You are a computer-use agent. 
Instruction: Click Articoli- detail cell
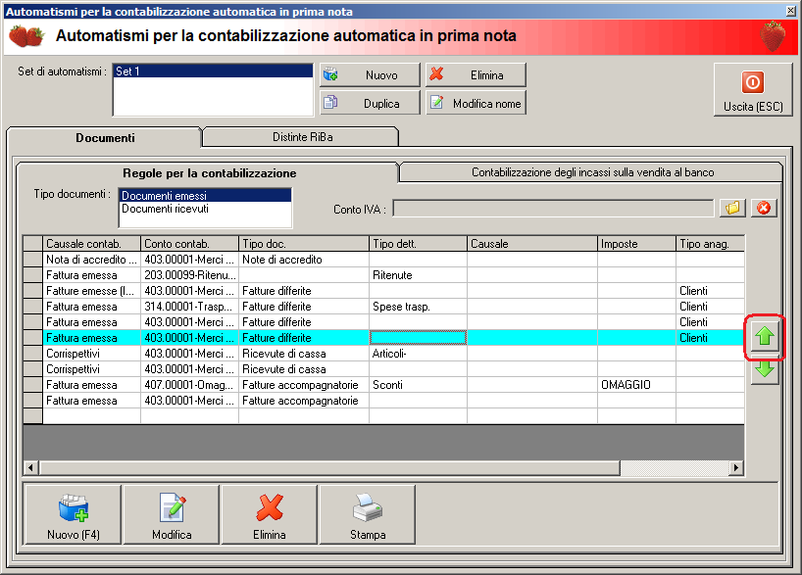coord(418,354)
